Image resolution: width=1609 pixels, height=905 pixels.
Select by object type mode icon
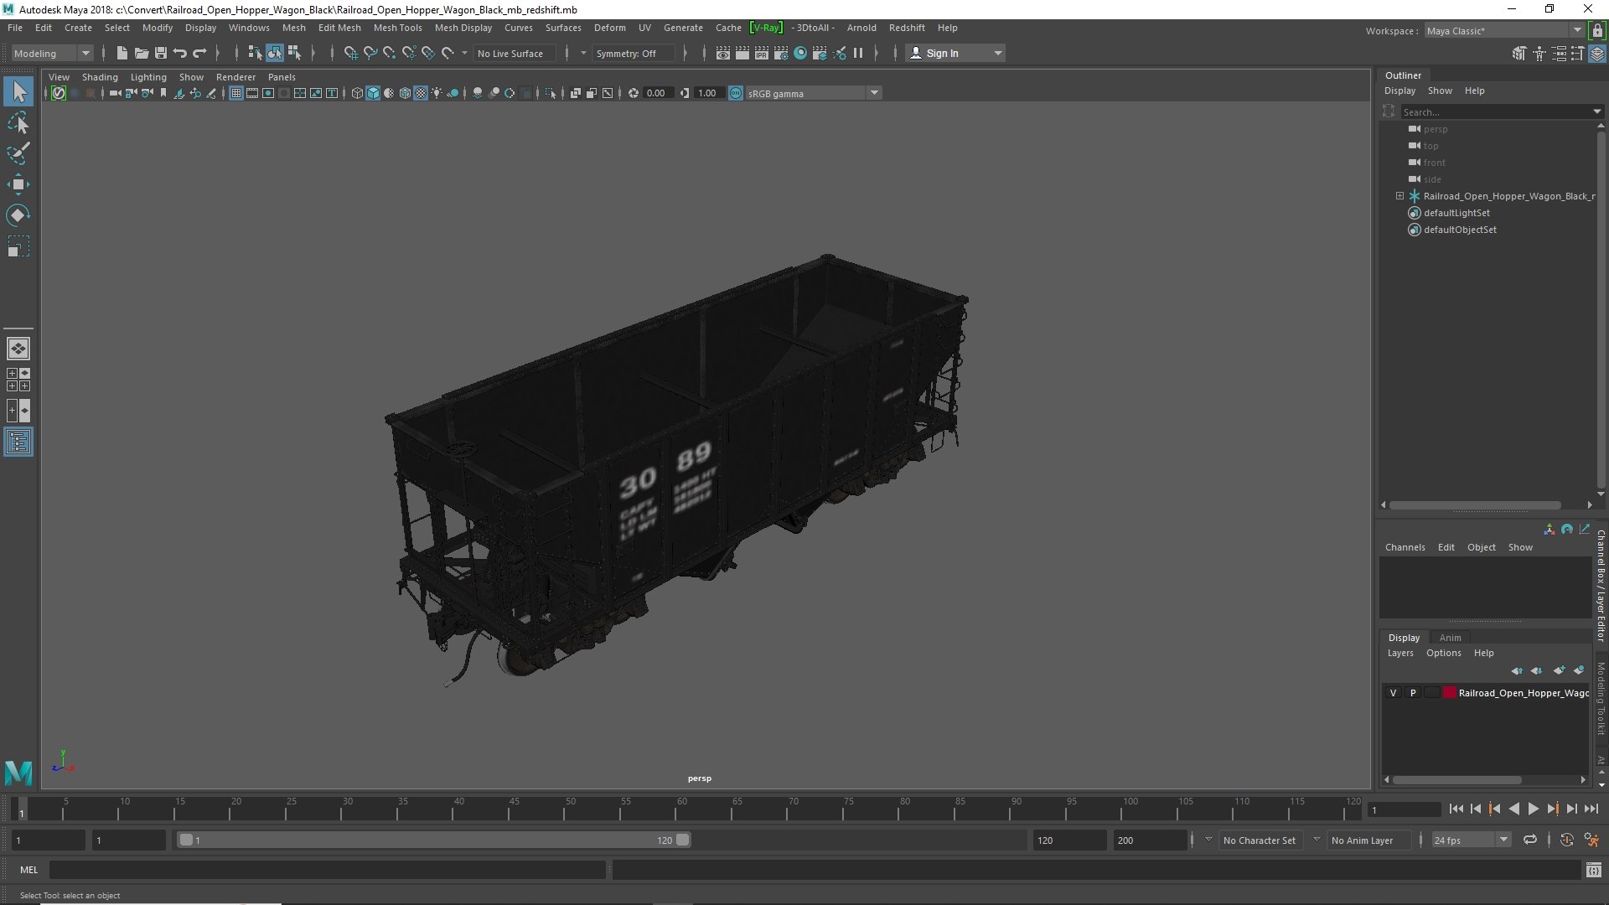275,53
